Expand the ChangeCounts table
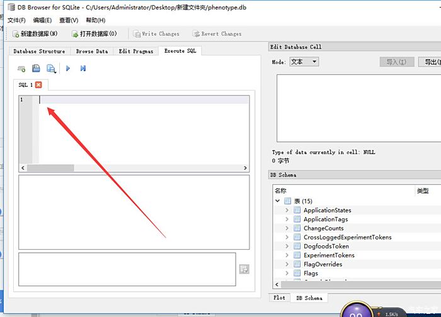441x317 pixels. [287, 228]
